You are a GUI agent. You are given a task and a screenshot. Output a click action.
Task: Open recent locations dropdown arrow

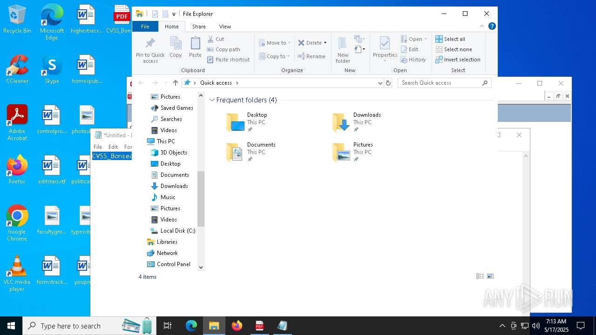(x=165, y=83)
